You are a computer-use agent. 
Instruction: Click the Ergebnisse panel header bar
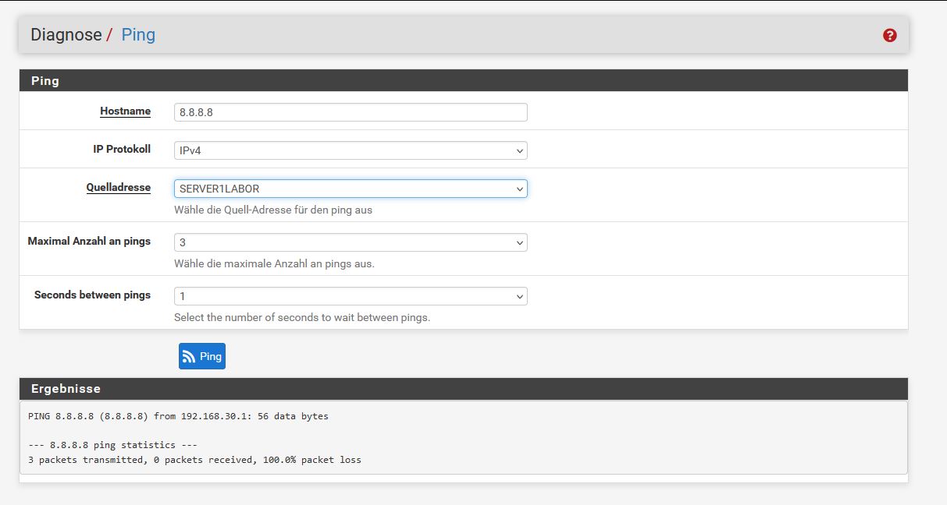click(463, 388)
